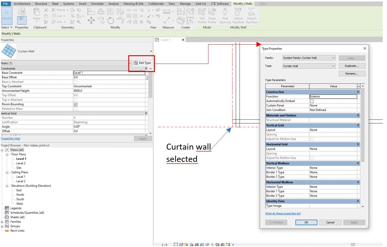Click the Duplicate button
This screenshot has width=387, height=247.
coord(352,66)
